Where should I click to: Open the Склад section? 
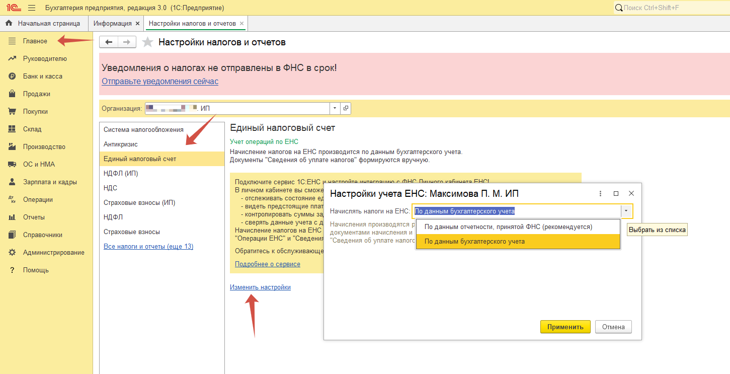pyautogui.click(x=46, y=129)
